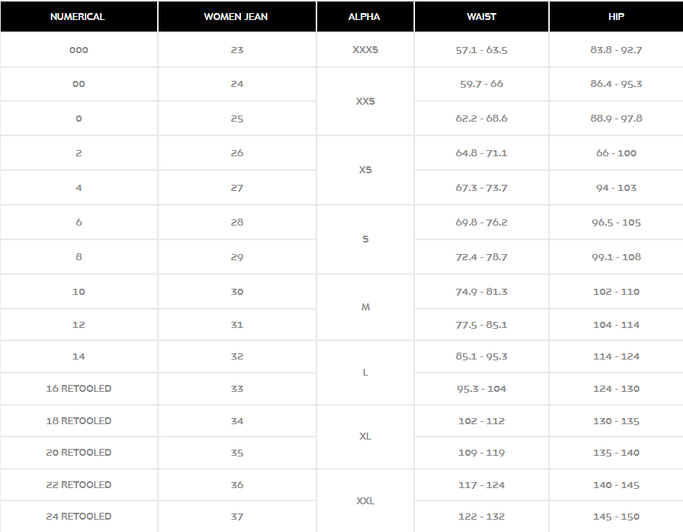This screenshot has height=532, width=683.
Task: Click the NUMERICAL column header
Action: coord(79,16)
